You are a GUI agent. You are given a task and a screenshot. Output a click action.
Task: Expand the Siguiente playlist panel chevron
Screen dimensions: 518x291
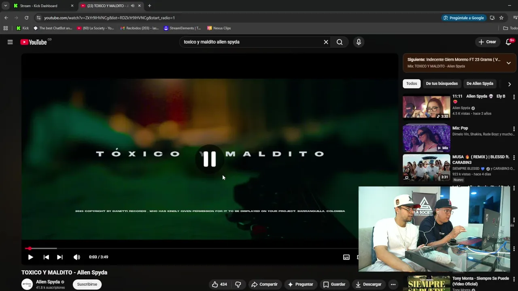tap(509, 63)
